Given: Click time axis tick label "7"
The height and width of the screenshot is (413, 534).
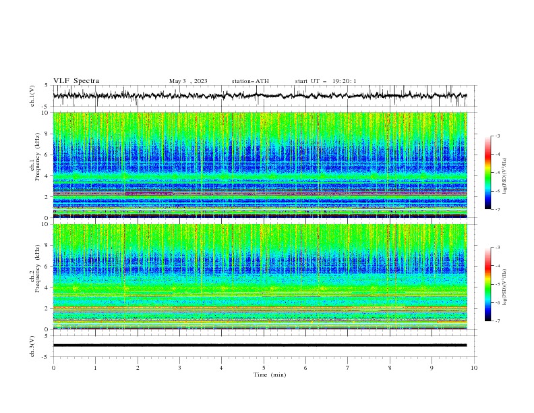Looking at the screenshot, I should pos(348,368).
